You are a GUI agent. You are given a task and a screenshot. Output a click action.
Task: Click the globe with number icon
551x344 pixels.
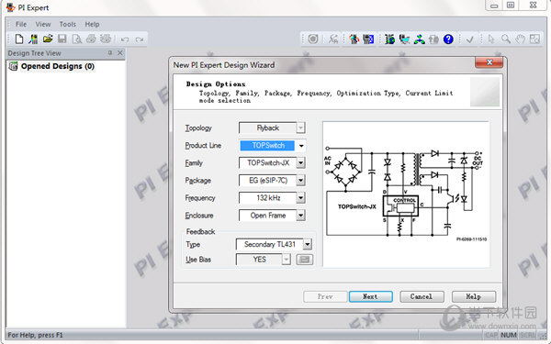click(389, 39)
